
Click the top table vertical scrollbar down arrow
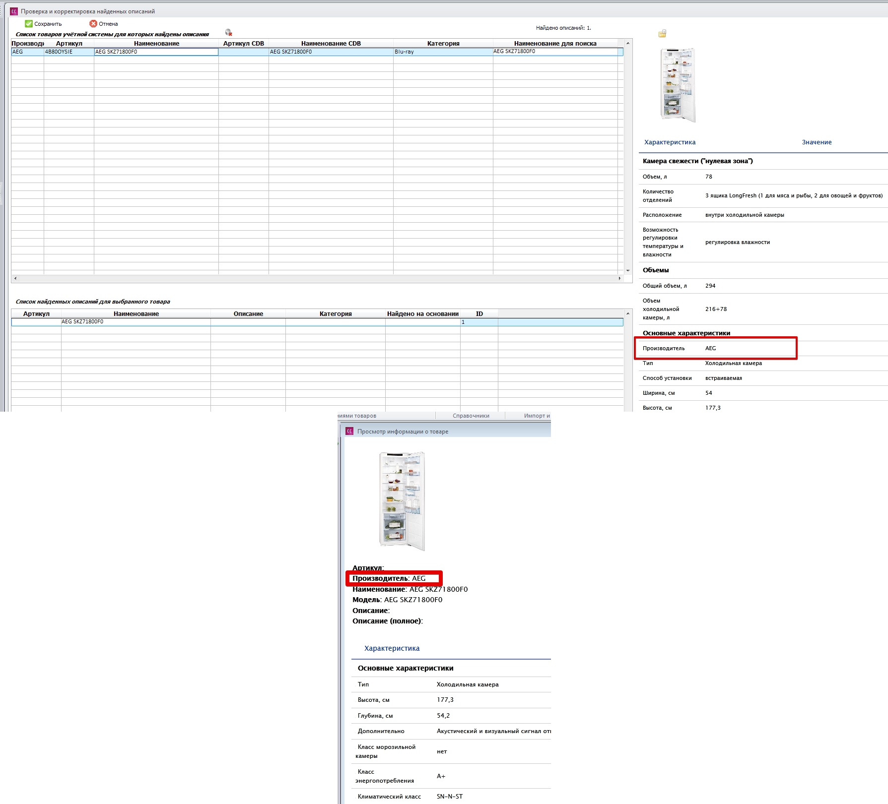(628, 270)
